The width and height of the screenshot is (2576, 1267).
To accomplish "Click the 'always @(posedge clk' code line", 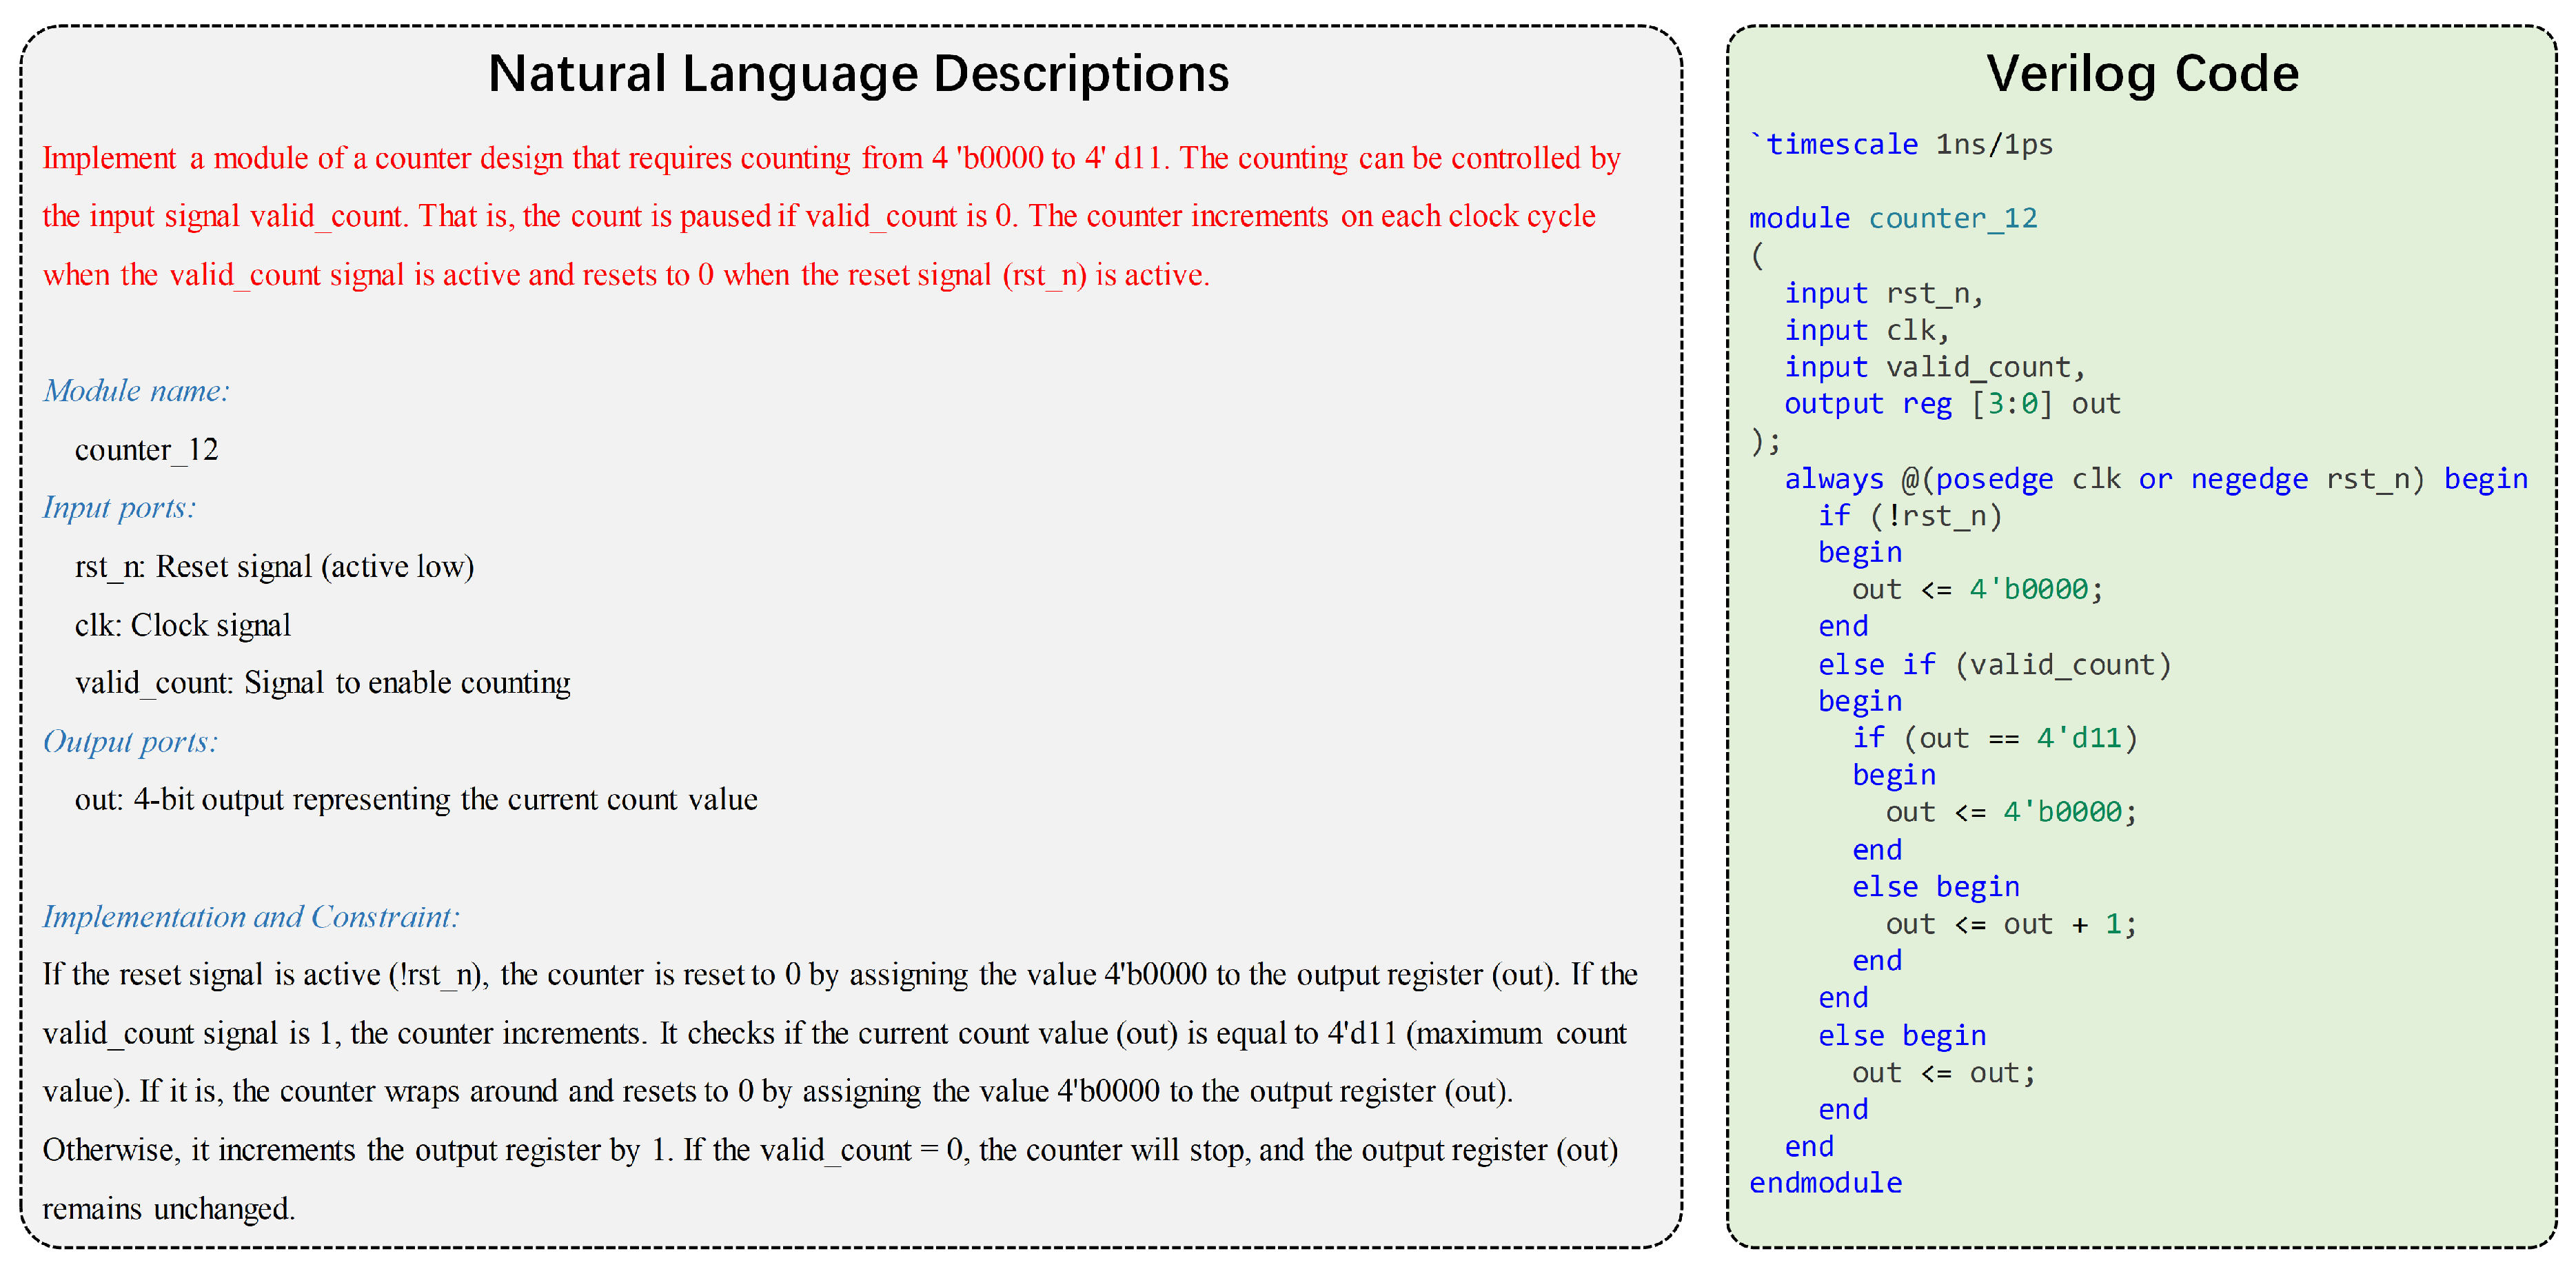I will click(x=2155, y=479).
